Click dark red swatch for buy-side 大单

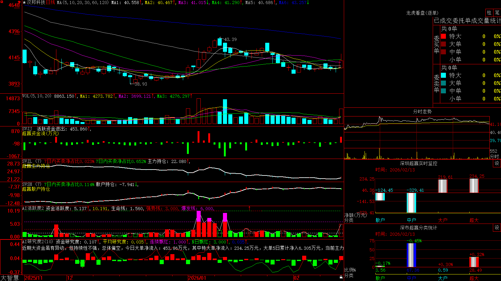[x=443, y=44]
